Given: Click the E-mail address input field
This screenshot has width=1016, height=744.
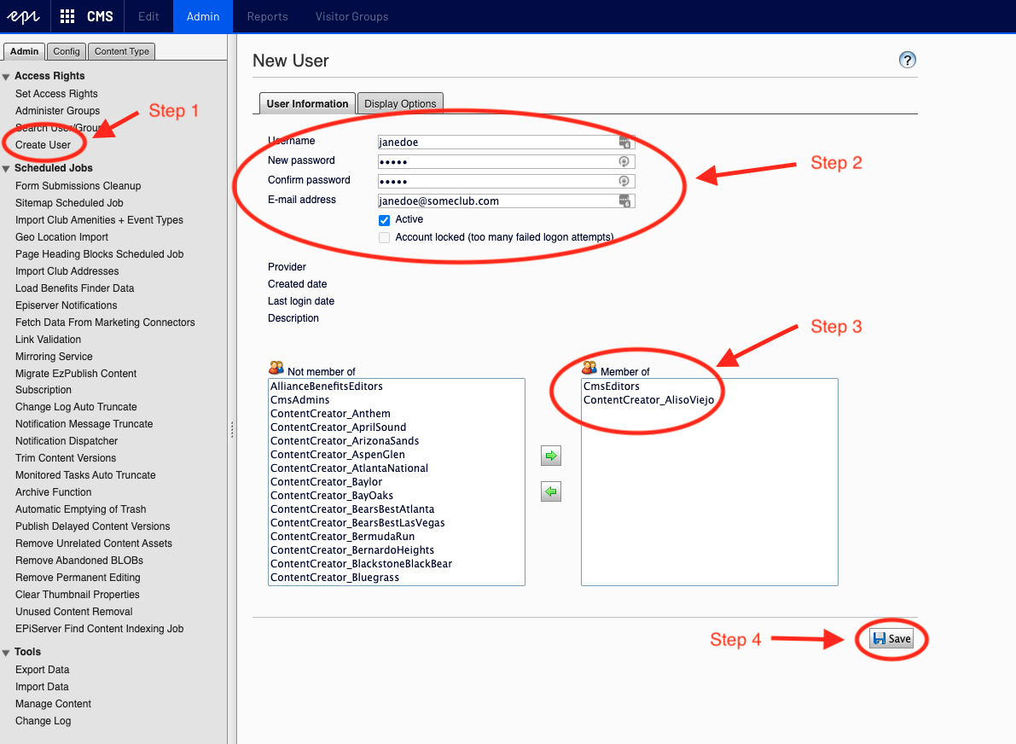Looking at the screenshot, I should [x=506, y=201].
